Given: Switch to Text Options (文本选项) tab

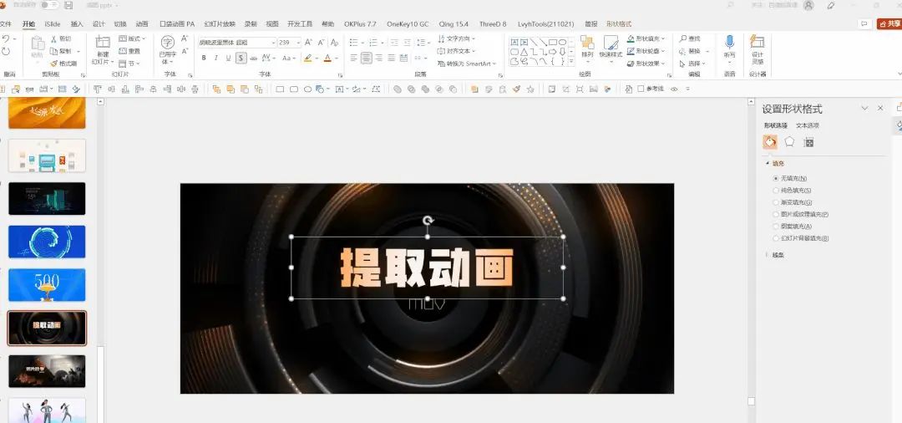Looking at the screenshot, I should [807, 125].
